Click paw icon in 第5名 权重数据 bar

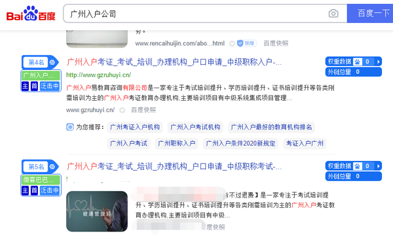[x=358, y=166]
